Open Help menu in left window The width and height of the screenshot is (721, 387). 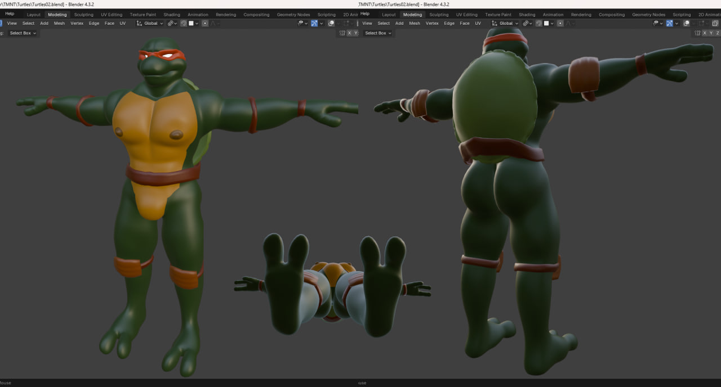click(x=10, y=13)
